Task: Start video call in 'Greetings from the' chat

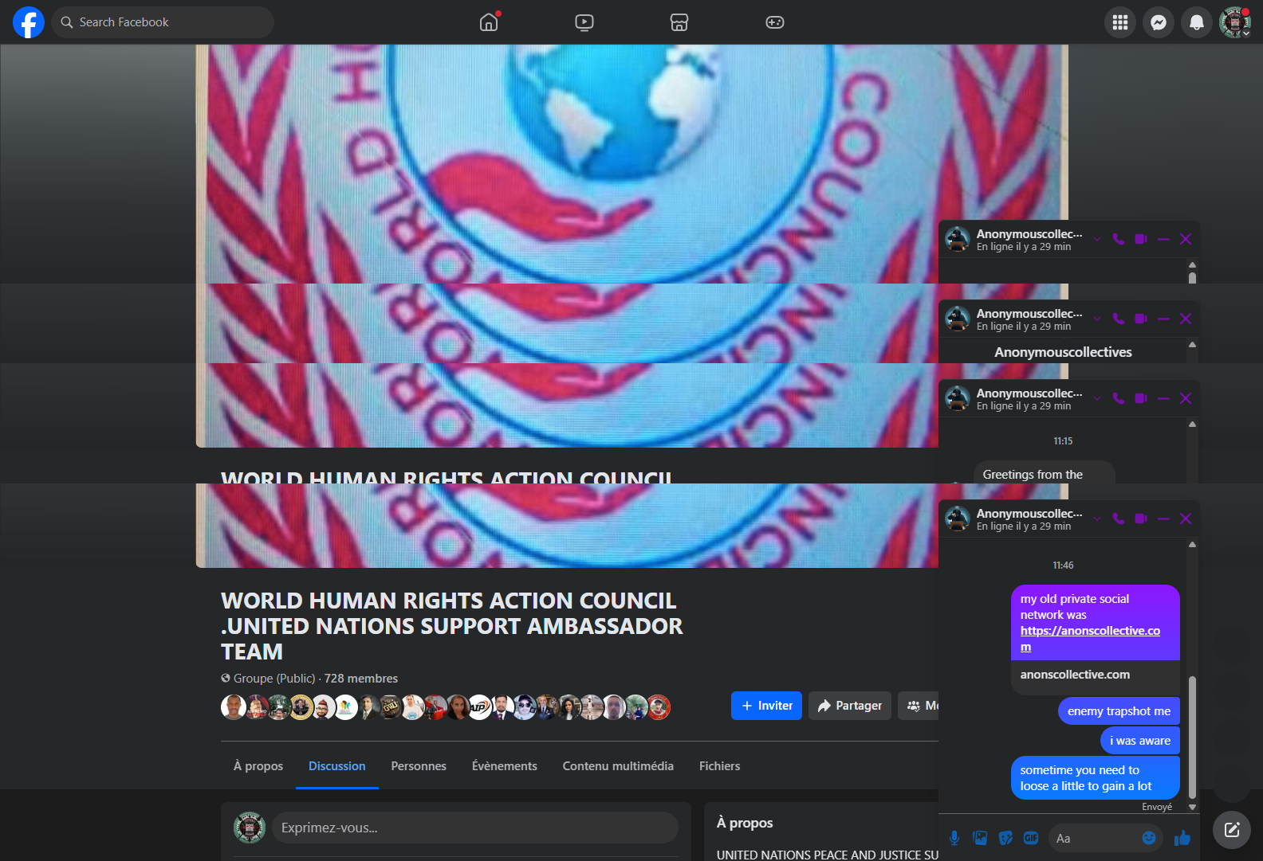Action: 1141,398
